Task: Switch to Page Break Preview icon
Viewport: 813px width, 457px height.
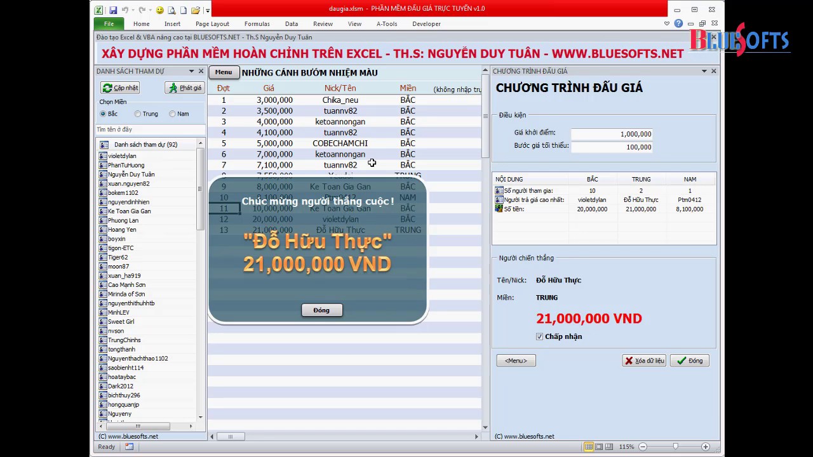Action: (x=610, y=447)
